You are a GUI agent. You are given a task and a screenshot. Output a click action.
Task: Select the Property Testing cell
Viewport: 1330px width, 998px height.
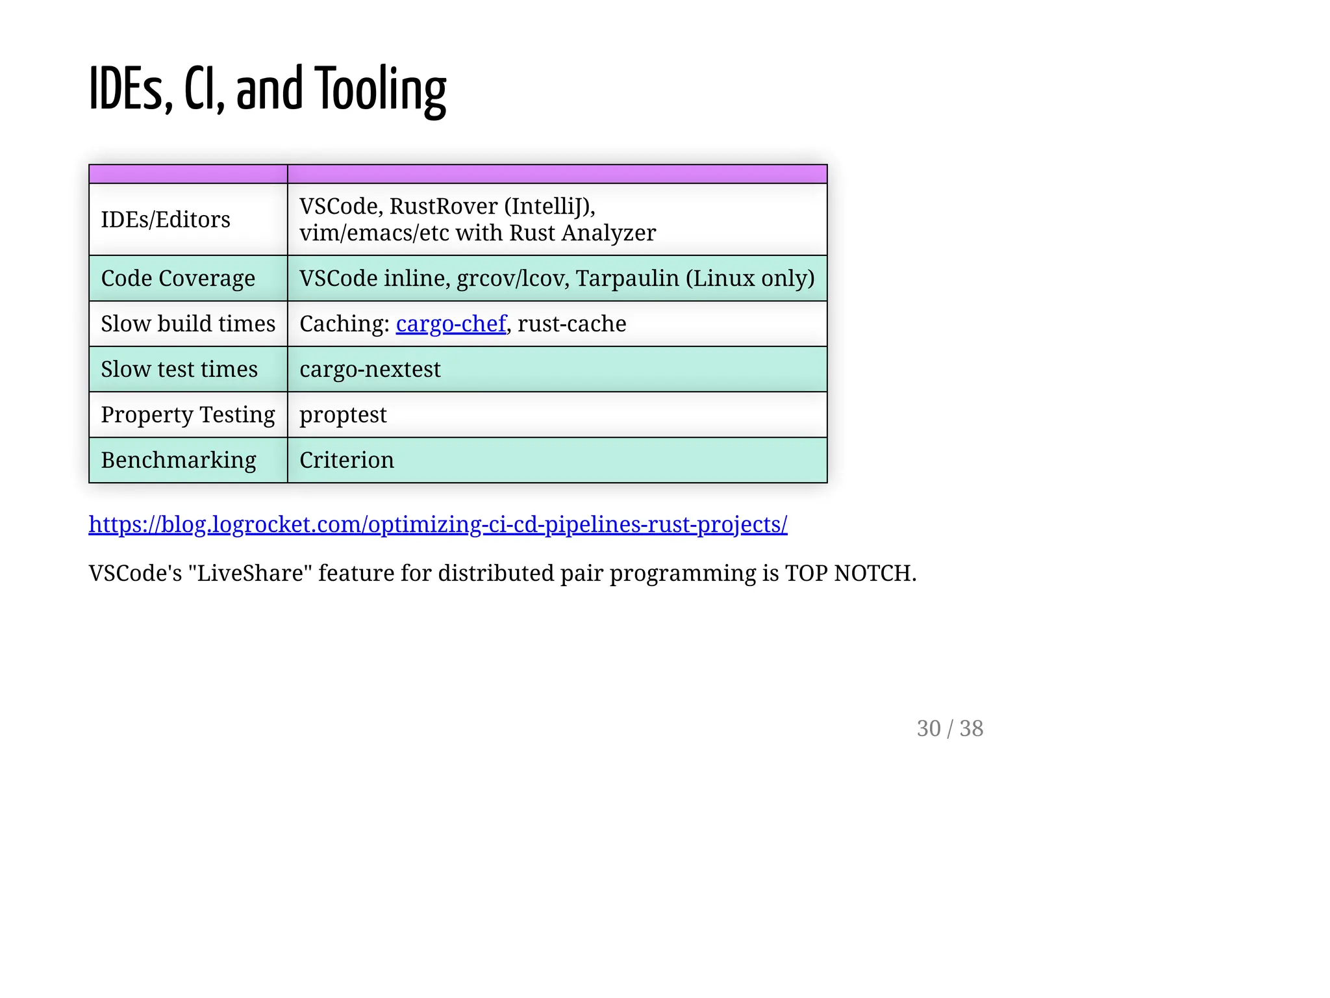pyautogui.click(x=188, y=415)
